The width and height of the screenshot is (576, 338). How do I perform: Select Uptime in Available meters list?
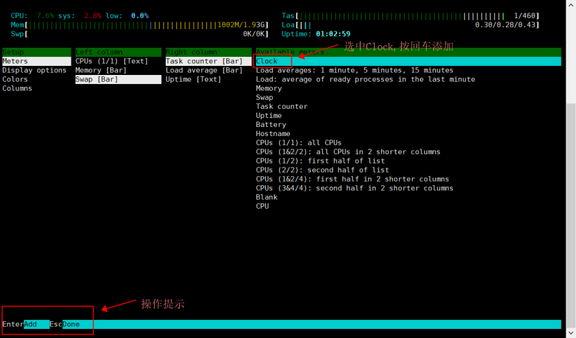point(269,116)
